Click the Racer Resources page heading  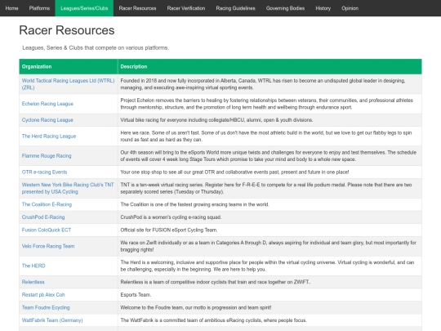pyautogui.click(x=67, y=30)
